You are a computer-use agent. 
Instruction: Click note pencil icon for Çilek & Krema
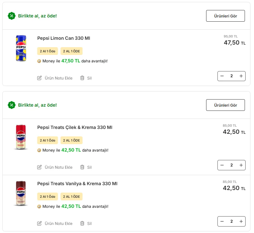click(39, 167)
